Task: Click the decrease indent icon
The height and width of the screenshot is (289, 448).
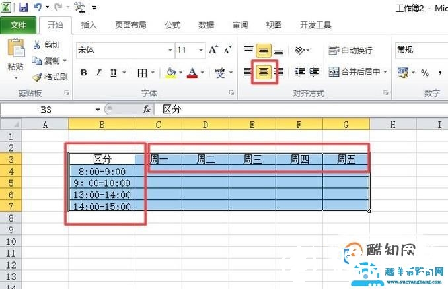Action: tap(299, 72)
